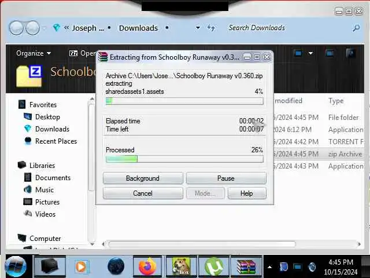Open the Pictures library

tap(47, 202)
